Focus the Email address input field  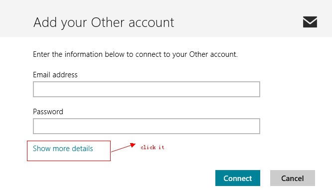(146, 89)
